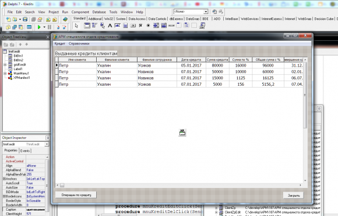Viewport: 338px width, 216px height.
Task: Select the arrow pointer tool in palette
Action: click(76, 26)
